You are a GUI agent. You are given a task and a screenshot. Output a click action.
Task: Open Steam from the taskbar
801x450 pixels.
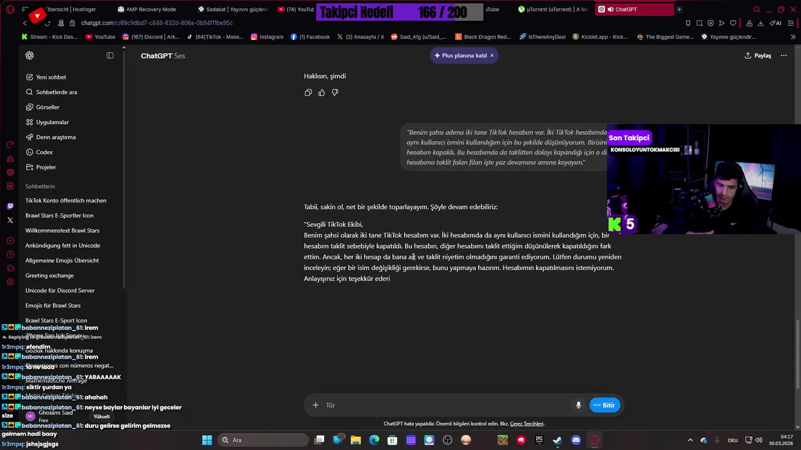coord(557,440)
